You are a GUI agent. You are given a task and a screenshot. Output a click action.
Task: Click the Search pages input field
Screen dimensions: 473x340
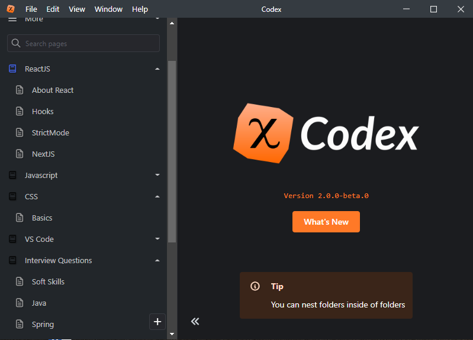[89, 44]
